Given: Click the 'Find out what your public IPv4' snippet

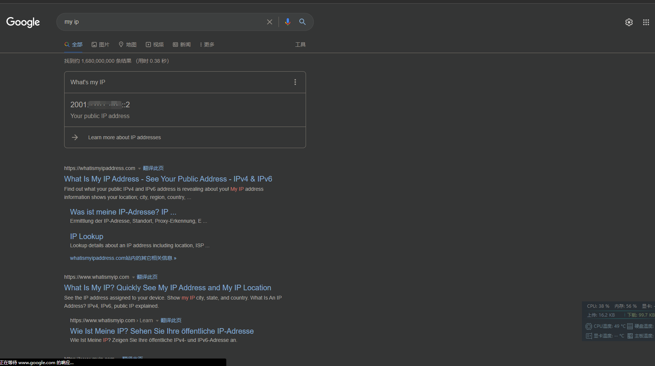Looking at the screenshot, I should [164, 193].
